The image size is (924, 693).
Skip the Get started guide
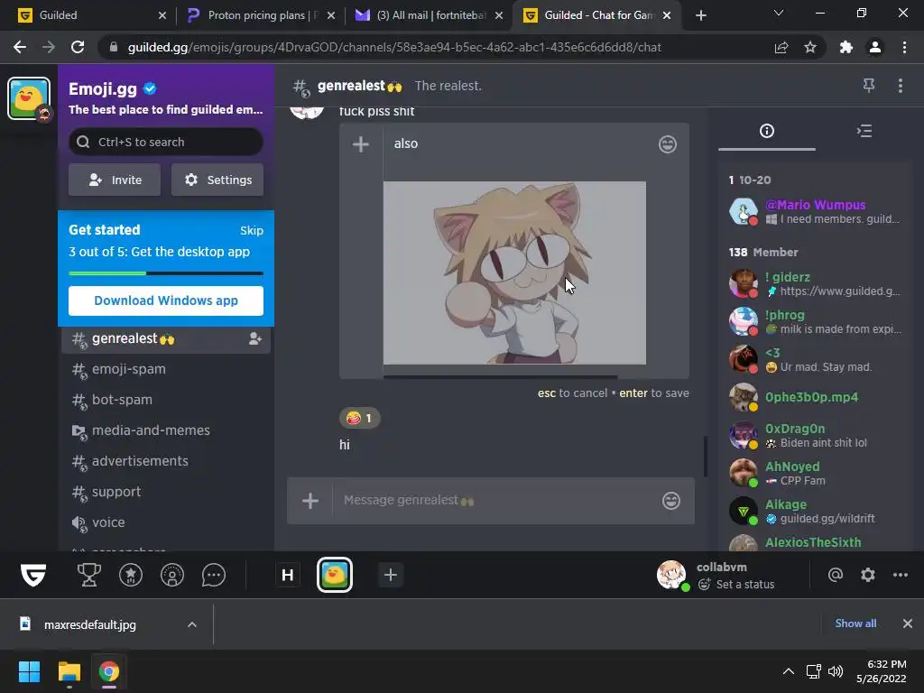point(252,230)
